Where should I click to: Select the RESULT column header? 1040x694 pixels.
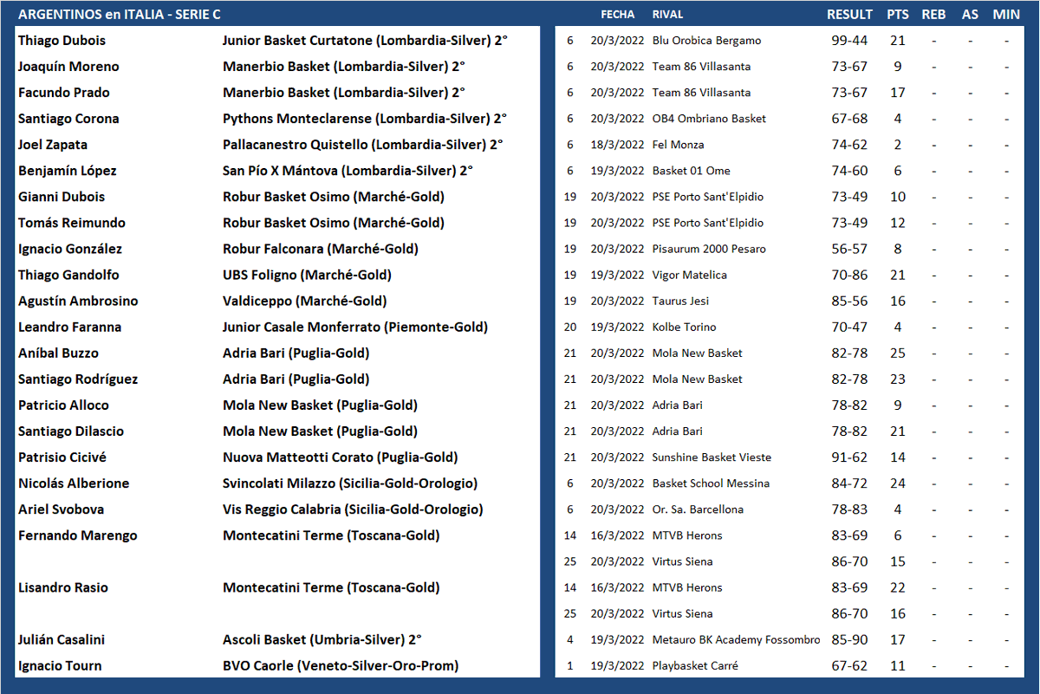click(x=849, y=14)
